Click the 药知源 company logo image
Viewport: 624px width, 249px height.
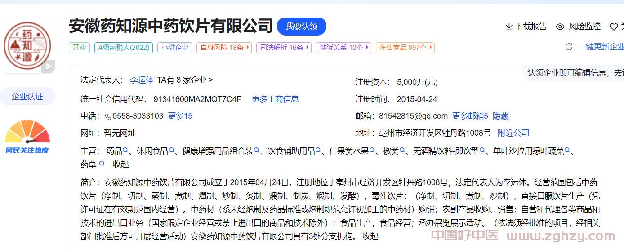27,45
